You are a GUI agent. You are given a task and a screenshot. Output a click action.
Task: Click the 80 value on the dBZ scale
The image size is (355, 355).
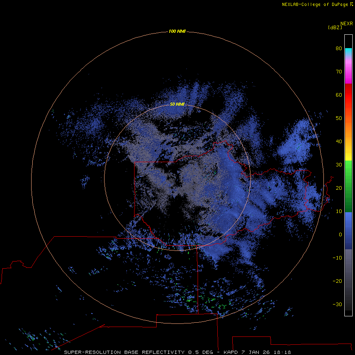coord(339,48)
